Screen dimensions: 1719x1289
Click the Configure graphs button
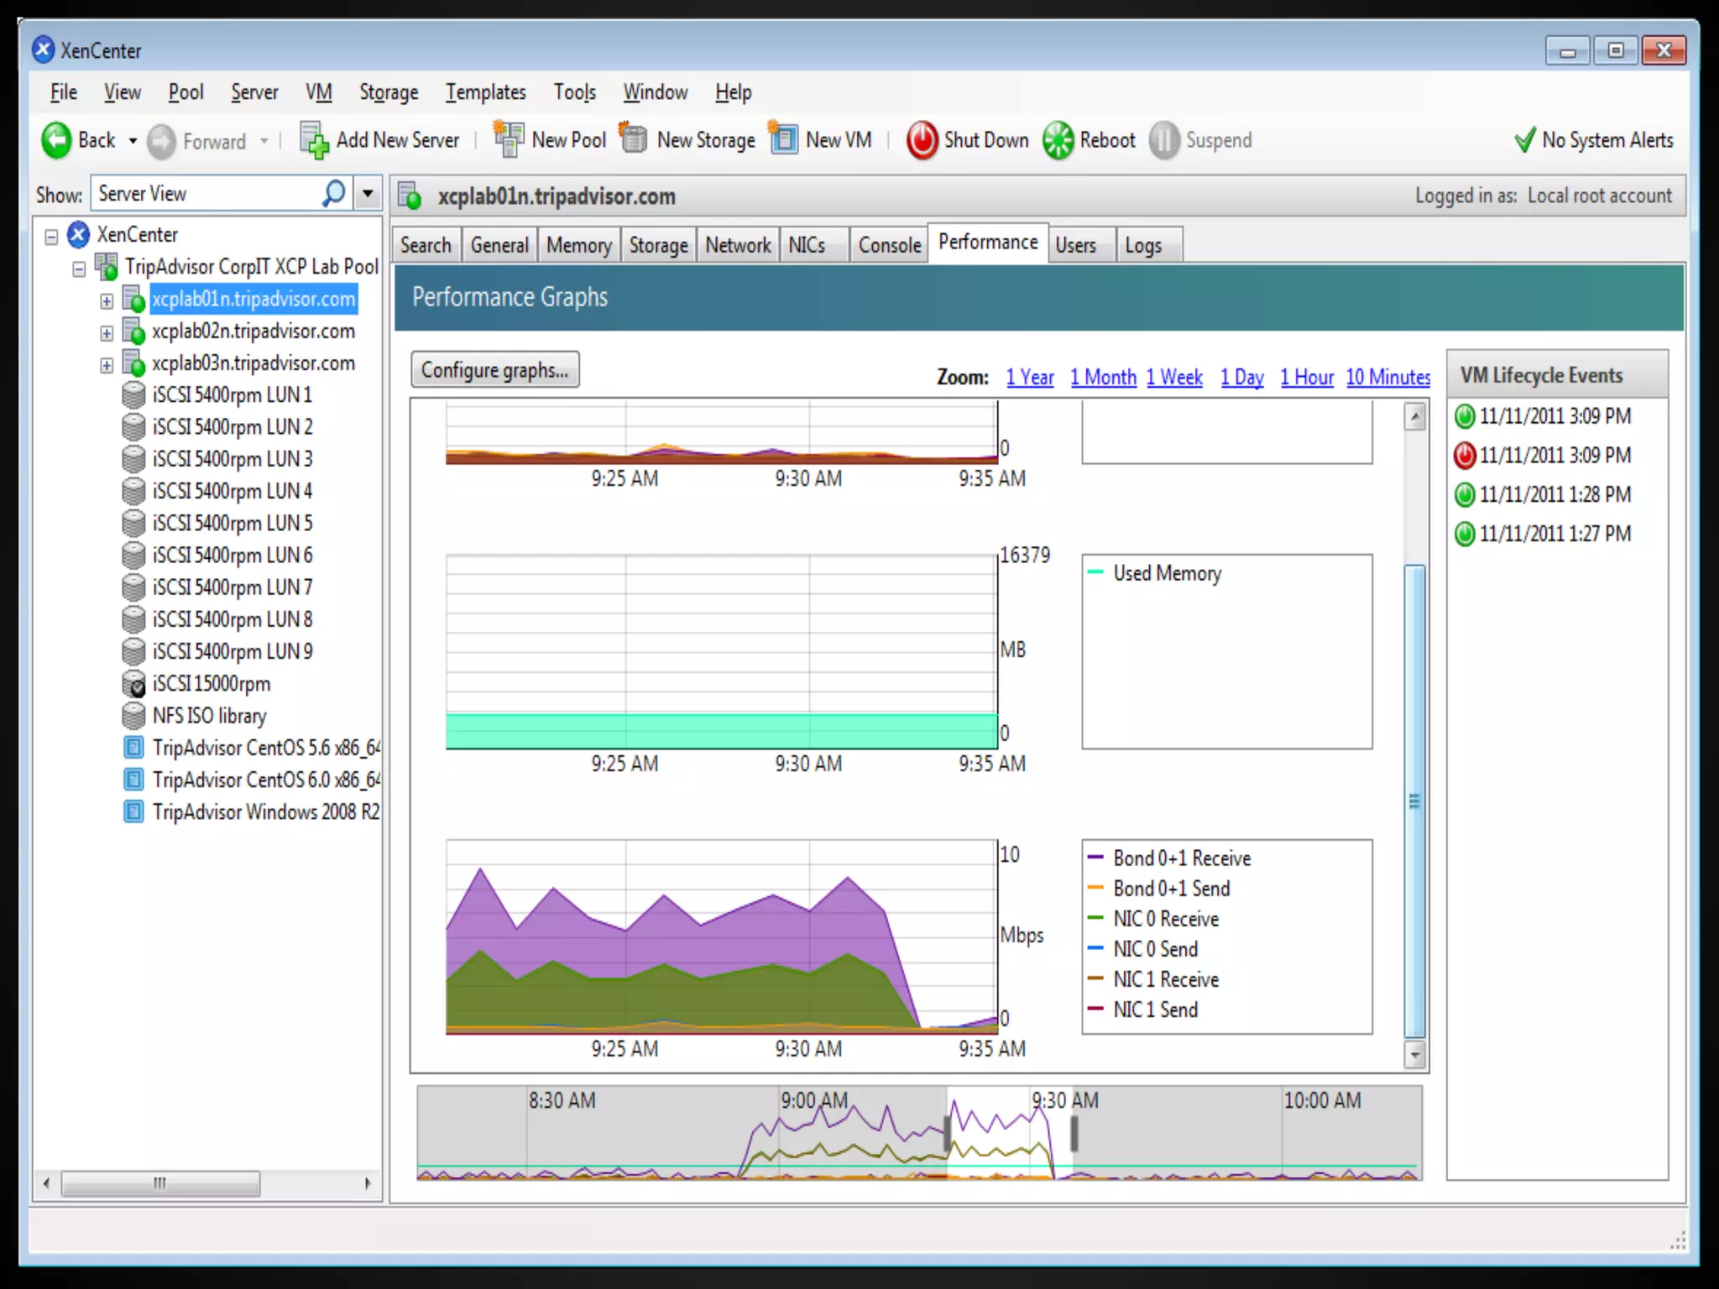pyautogui.click(x=494, y=370)
